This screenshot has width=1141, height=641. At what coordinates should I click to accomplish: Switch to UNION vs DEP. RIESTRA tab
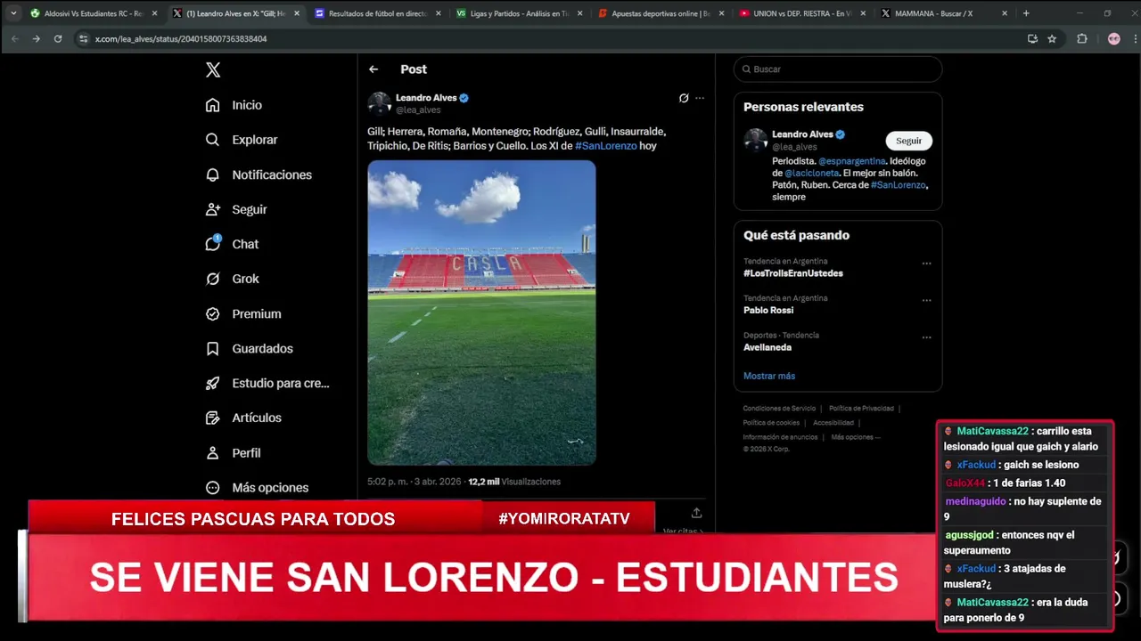pos(802,13)
